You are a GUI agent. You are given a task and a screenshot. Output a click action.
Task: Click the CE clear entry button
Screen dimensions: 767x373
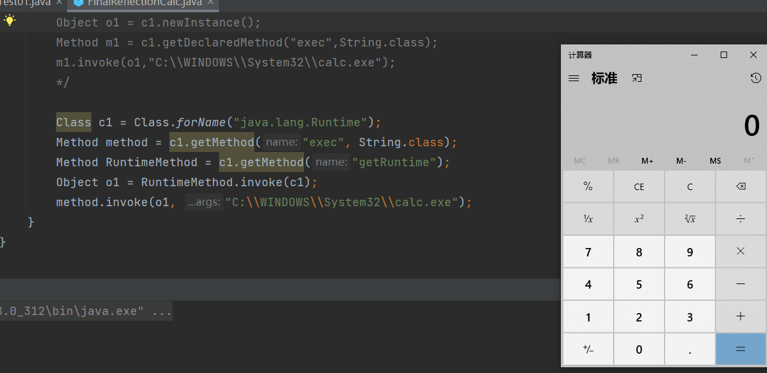coord(639,187)
